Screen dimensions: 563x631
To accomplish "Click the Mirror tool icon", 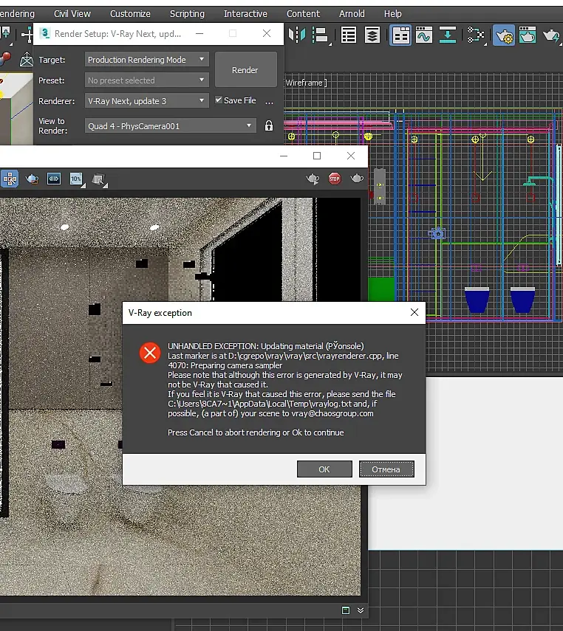I will pos(297,35).
